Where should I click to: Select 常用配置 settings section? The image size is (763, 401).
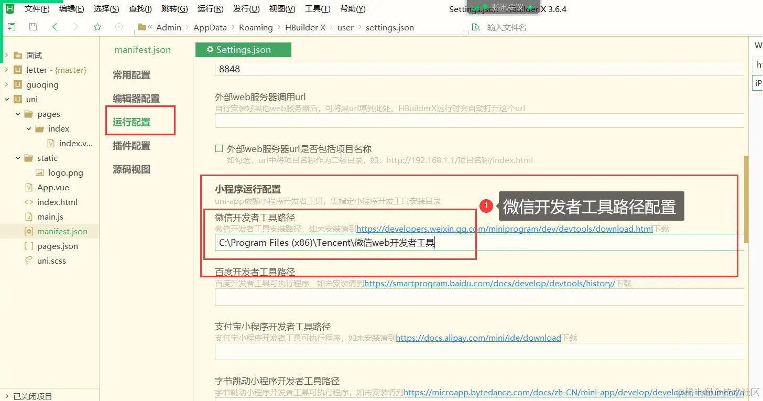pyautogui.click(x=132, y=75)
